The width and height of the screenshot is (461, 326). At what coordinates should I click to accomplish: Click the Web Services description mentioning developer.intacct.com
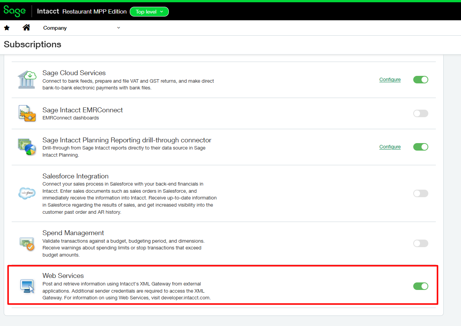127,291
